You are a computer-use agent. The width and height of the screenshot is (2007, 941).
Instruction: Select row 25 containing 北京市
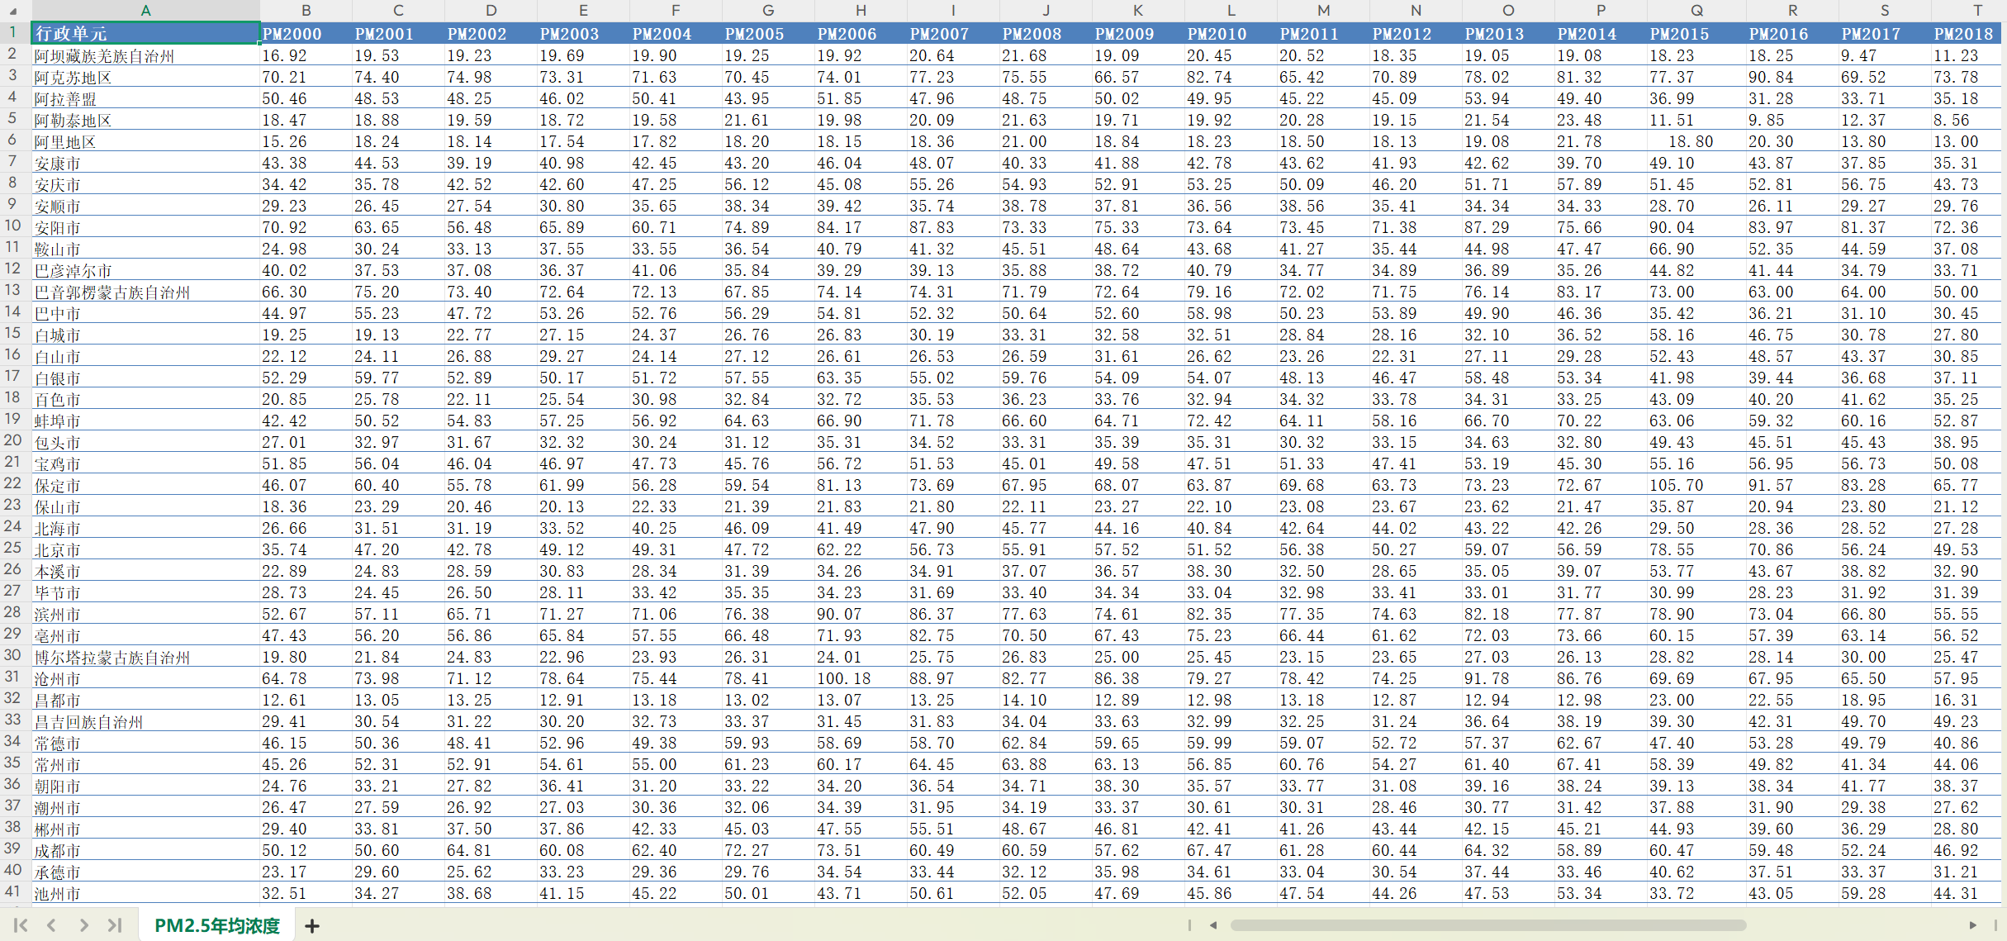[x=12, y=549]
